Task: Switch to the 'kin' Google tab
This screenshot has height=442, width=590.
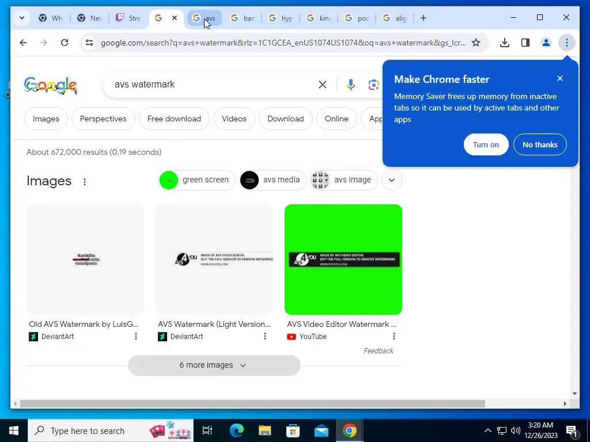Action: 318,18
